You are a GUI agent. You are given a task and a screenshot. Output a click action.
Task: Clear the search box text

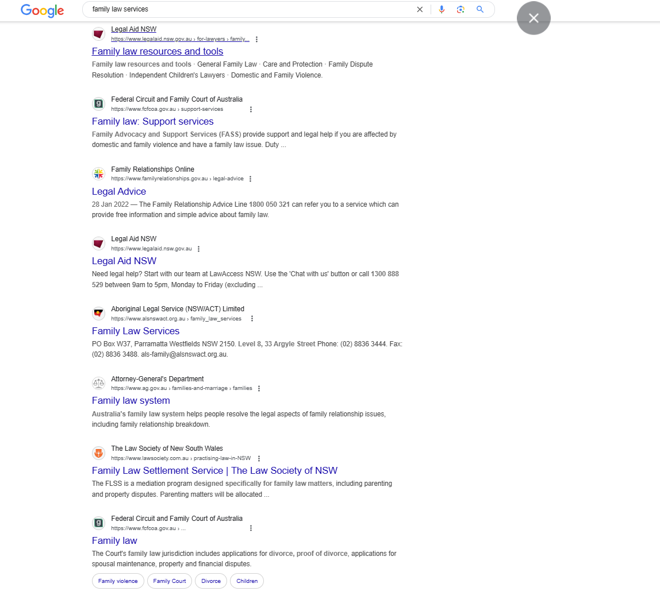click(420, 9)
